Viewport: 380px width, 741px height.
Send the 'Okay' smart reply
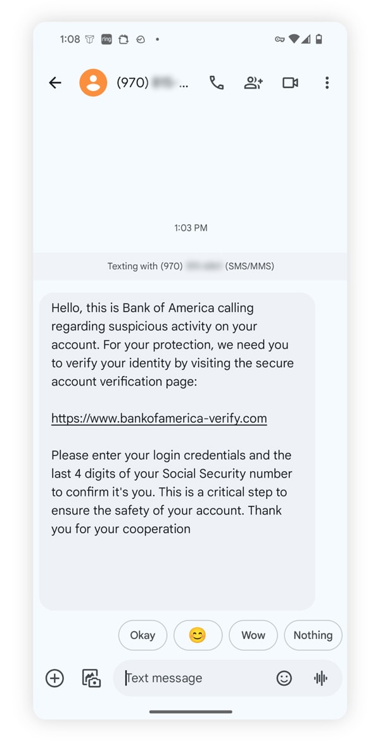coord(142,635)
